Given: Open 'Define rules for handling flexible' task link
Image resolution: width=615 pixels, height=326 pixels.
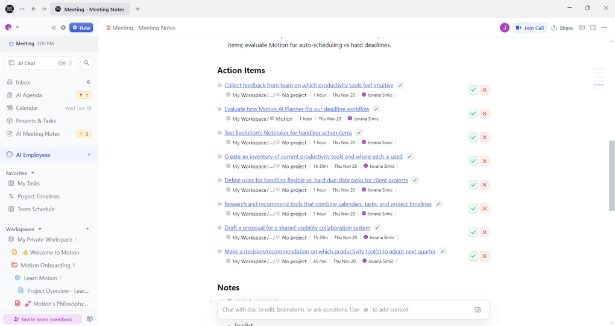Looking at the screenshot, I should click(x=316, y=181).
